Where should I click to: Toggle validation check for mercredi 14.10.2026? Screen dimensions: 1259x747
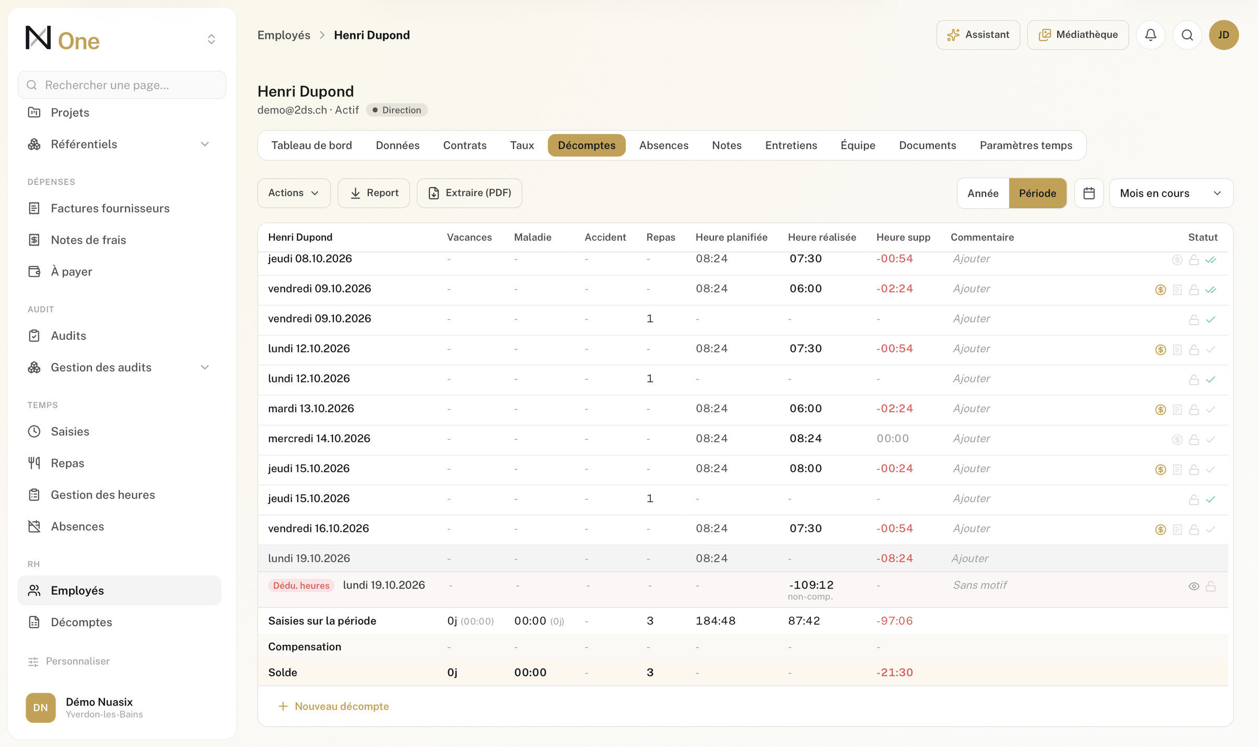1211,440
